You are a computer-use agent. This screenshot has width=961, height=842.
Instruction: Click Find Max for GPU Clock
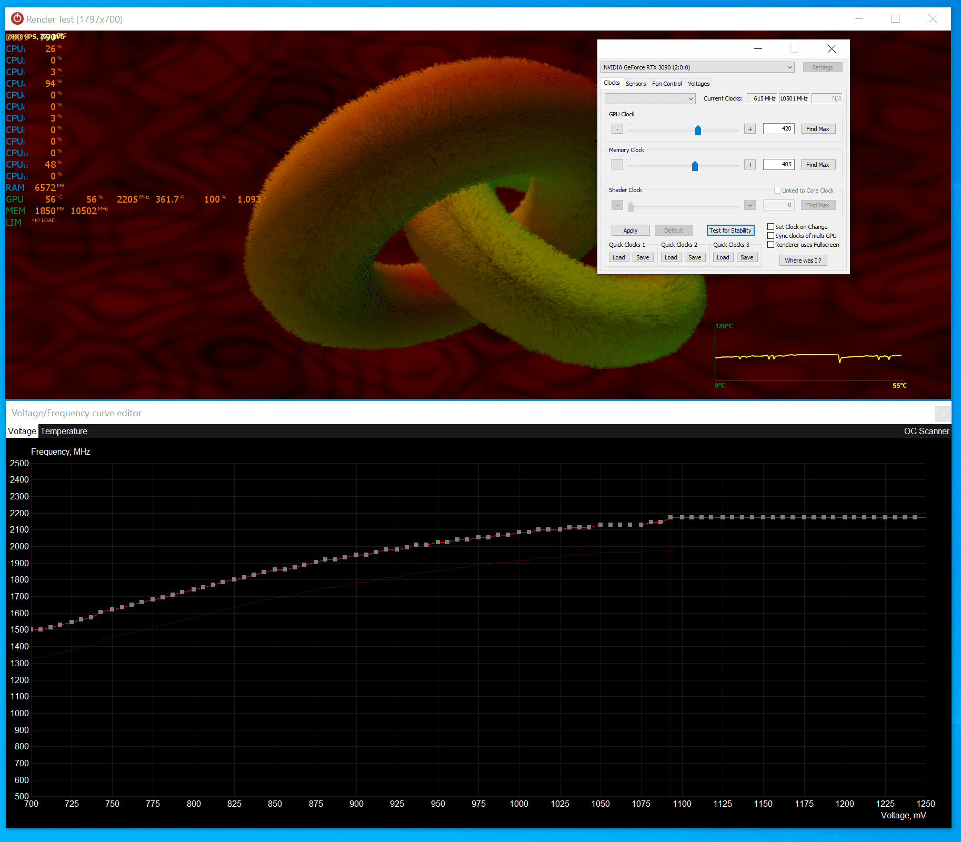coord(818,129)
